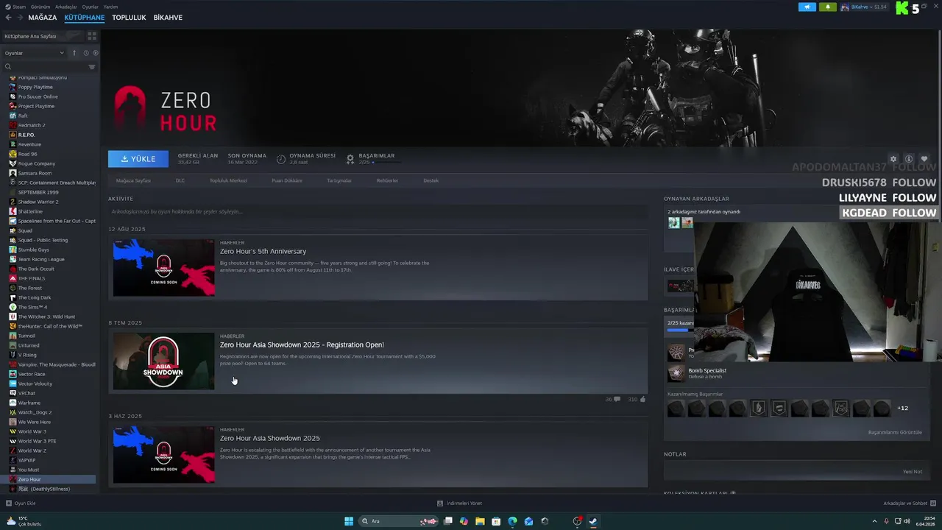Click Başarımlarımı Görüntüle link
Viewport: 942px width, 530px height.
tap(895, 432)
